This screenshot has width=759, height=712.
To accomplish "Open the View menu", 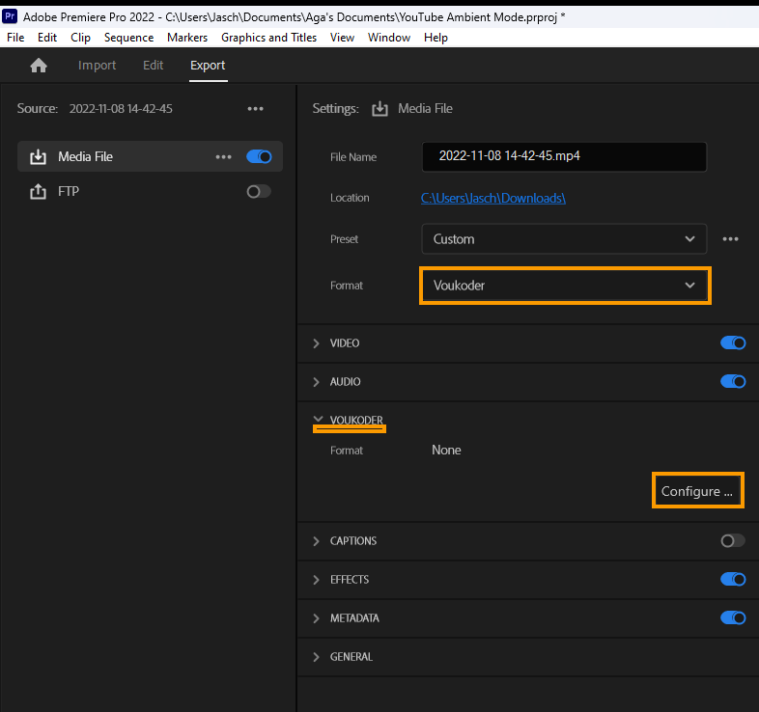I will pyautogui.click(x=342, y=38).
